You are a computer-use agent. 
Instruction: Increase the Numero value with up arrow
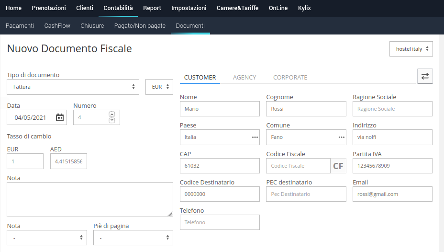point(112,114)
